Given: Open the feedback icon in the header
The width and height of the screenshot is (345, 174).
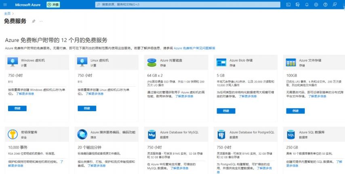Looking at the screenshot, I should point(334,4).
